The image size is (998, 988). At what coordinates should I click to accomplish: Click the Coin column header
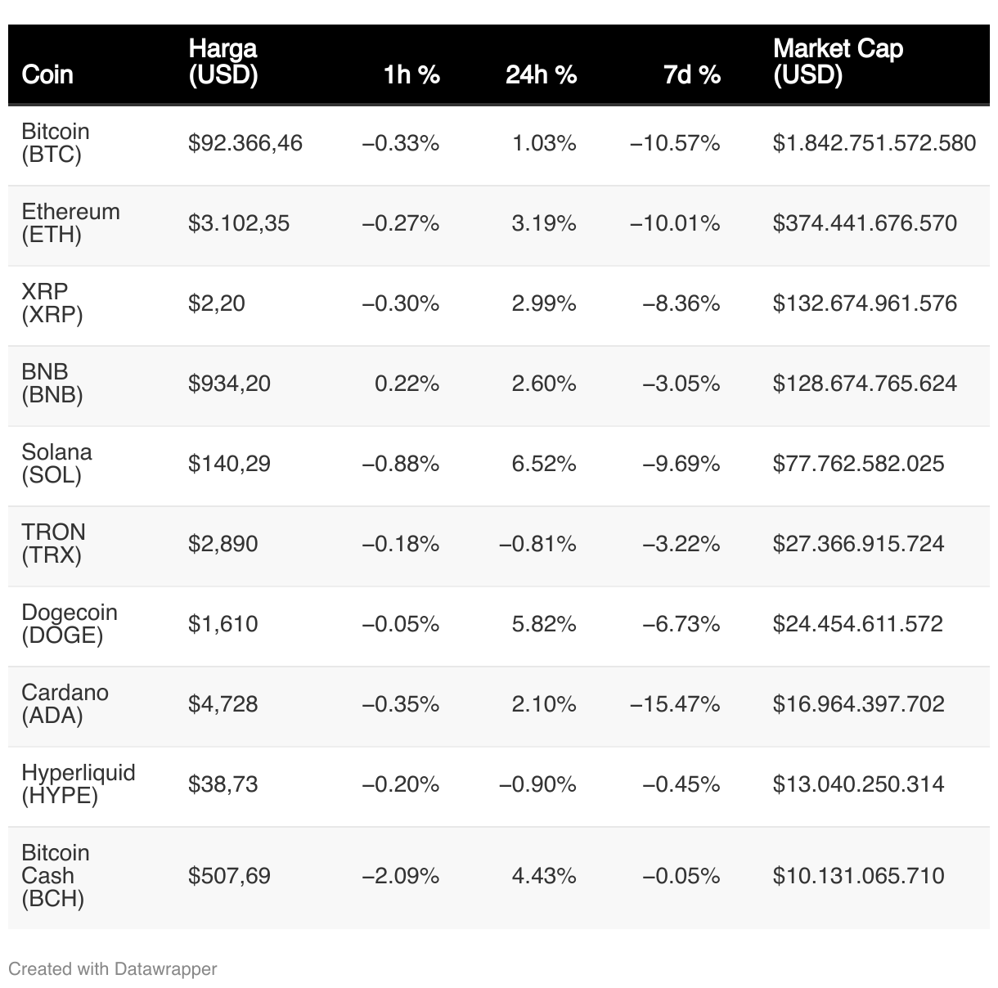click(47, 74)
